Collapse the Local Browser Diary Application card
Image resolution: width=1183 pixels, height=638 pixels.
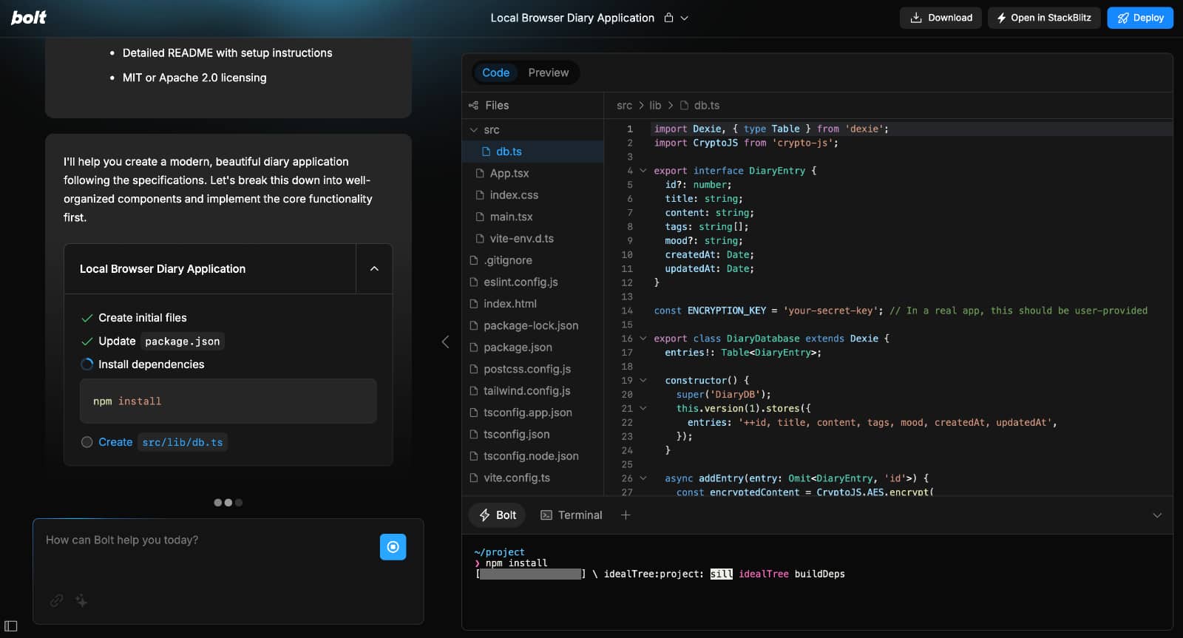374,269
